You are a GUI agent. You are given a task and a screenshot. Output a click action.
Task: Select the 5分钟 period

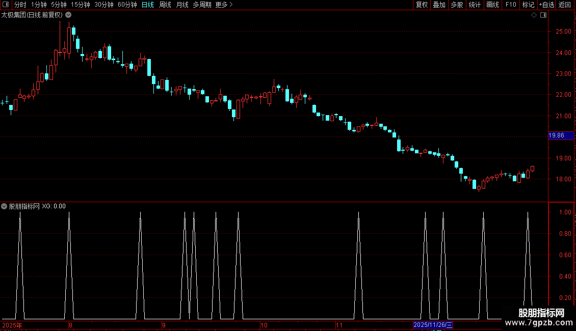coord(59,5)
